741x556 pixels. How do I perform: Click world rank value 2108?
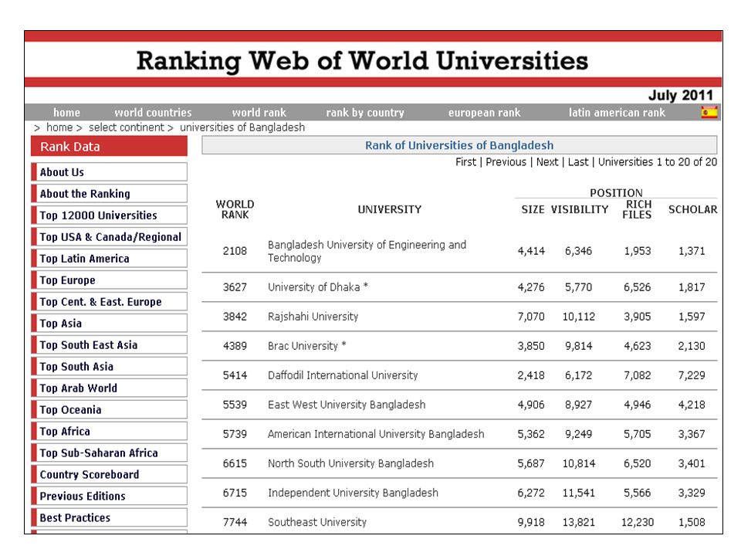click(x=235, y=251)
